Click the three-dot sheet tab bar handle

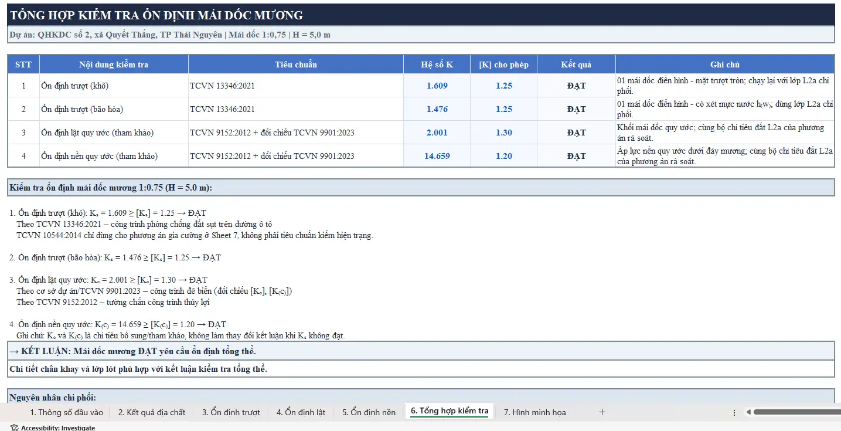pyautogui.click(x=734, y=412)
